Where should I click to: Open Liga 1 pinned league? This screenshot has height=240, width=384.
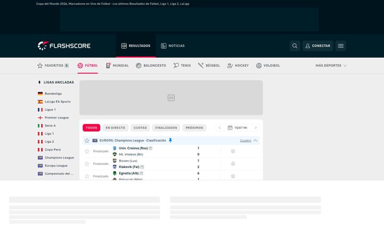(46, 134)
